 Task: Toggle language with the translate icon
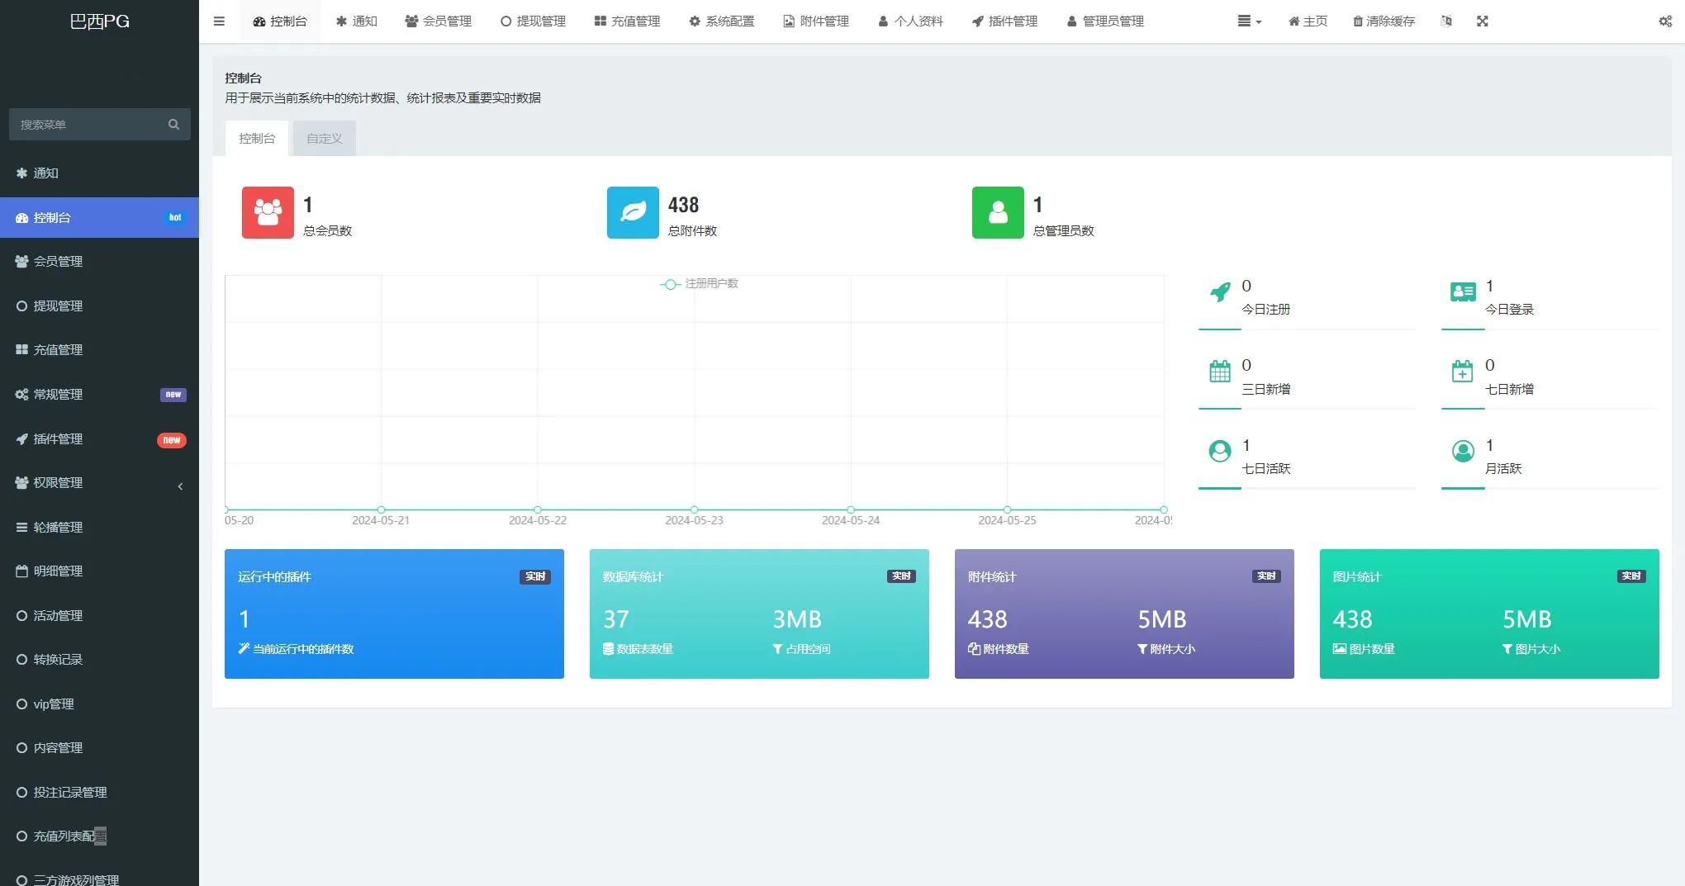tap(1445, 21)
